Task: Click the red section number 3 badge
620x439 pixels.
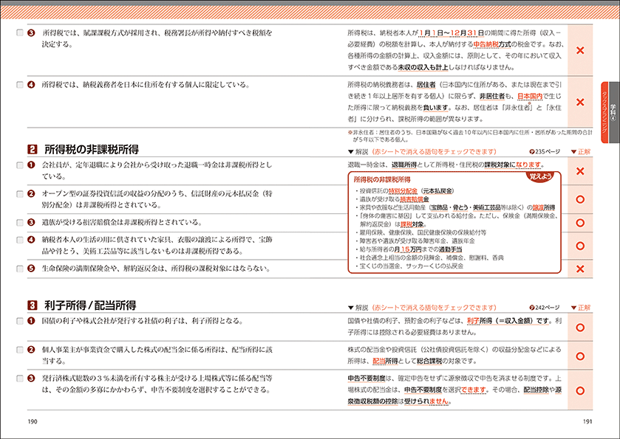Action: [32, 305]
